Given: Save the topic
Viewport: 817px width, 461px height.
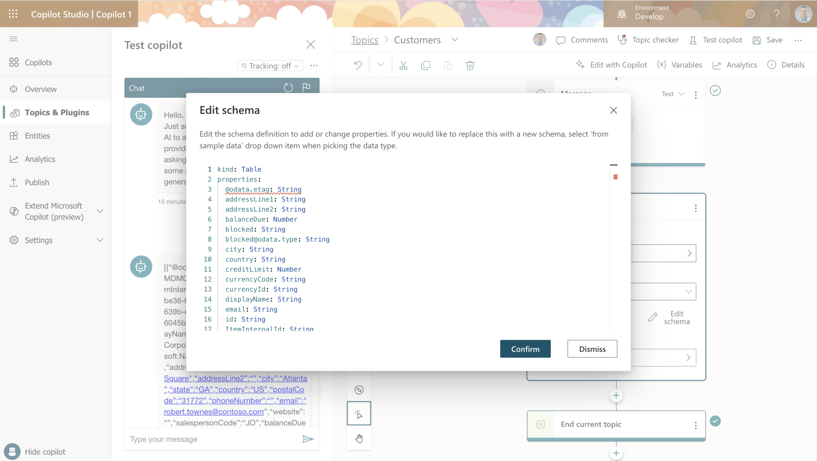Looking at the screenshot, I should pyautogui.click(x=768, y=40).
